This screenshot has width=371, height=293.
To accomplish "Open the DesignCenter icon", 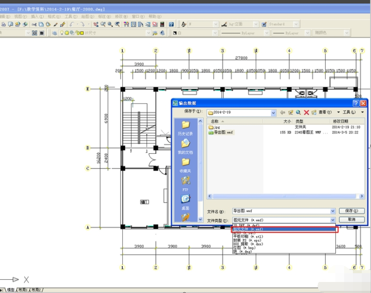I will coord(134,24).
